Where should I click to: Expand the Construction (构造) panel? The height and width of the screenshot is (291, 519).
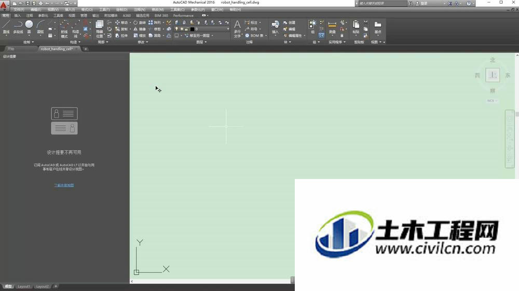pyautogui.click(x=75, y=42)
